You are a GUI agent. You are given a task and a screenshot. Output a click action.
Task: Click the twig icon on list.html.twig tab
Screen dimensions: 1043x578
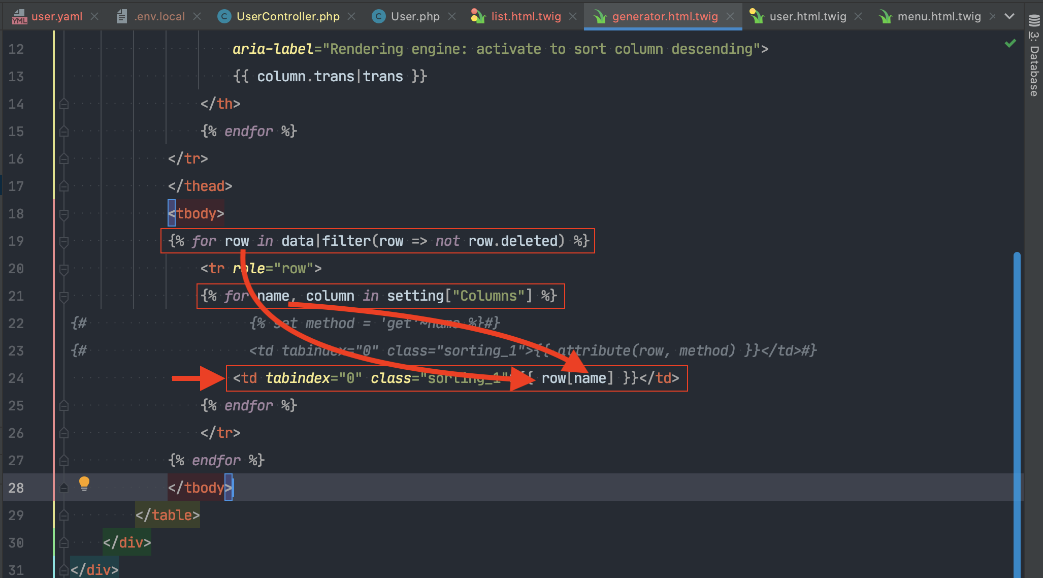(x=478, y=17)
